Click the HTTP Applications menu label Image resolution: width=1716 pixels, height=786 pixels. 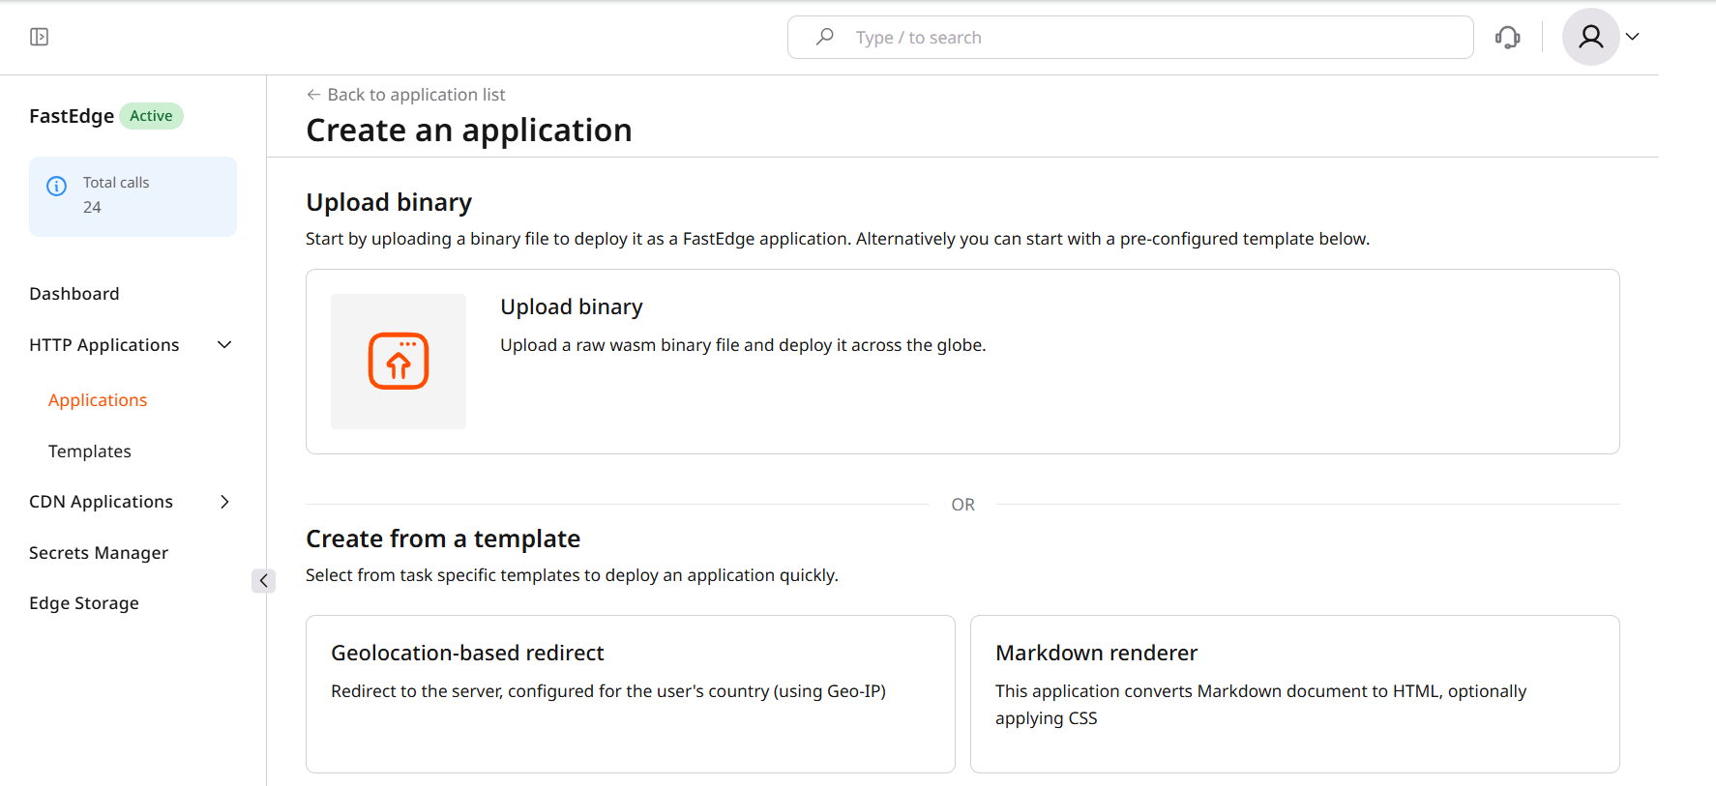(x=104, y=345)
